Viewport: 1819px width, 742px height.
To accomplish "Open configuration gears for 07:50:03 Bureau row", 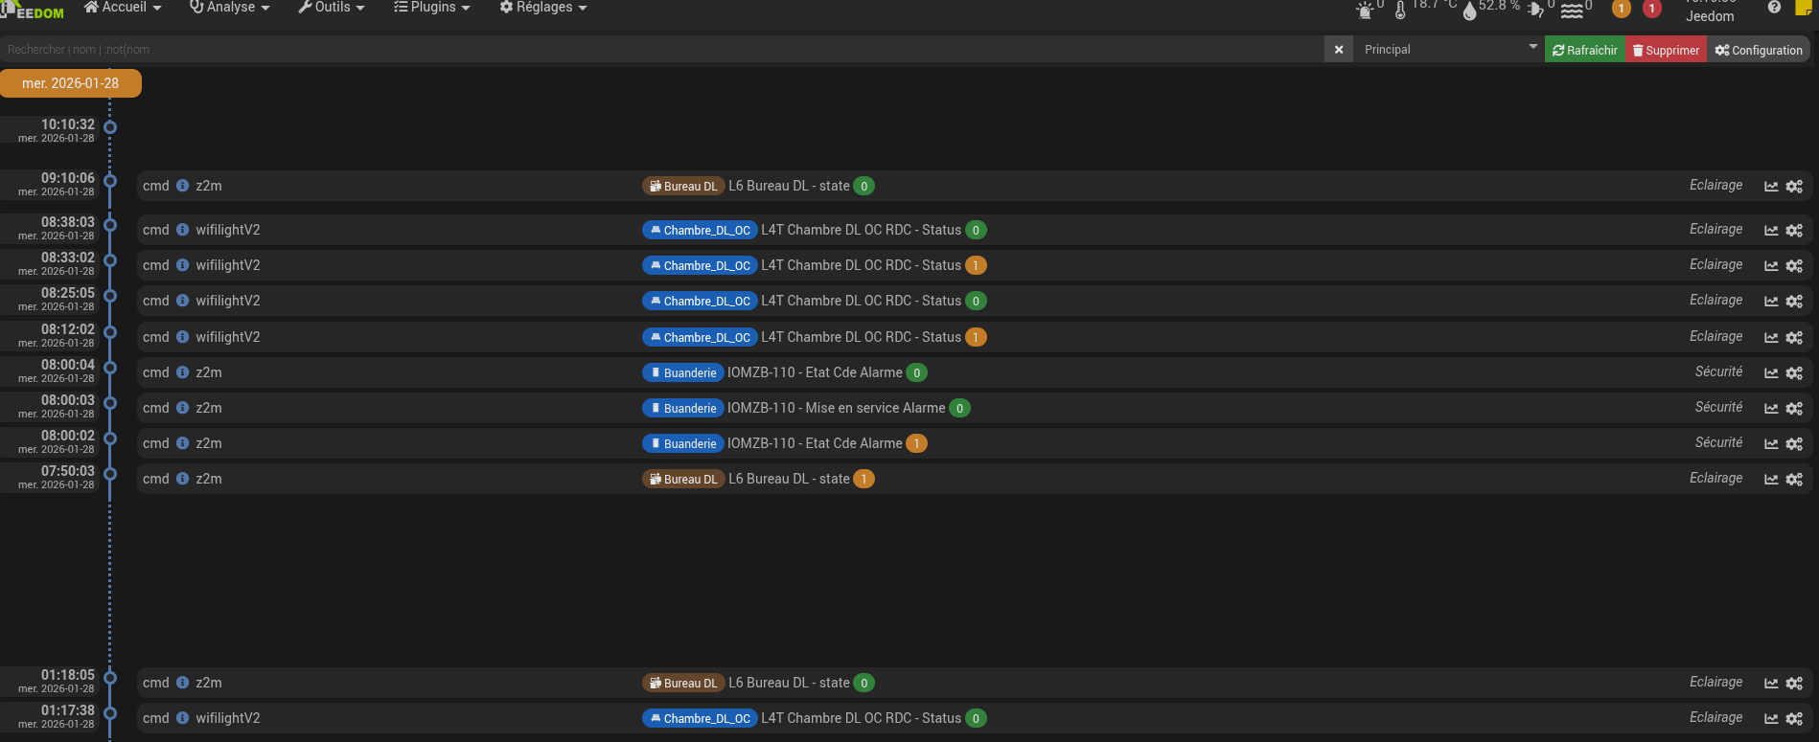I will click(x=1794, y=480).
